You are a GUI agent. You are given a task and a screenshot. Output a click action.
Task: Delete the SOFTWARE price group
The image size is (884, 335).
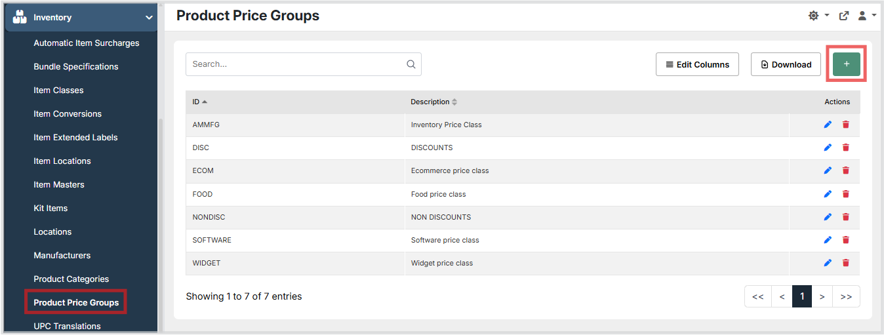[846, 240]
